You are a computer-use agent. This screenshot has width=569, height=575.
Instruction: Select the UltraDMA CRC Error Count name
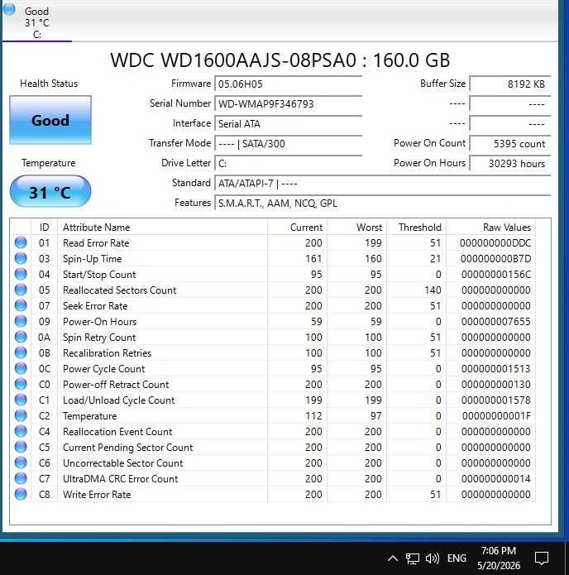[x=120, y=478]
